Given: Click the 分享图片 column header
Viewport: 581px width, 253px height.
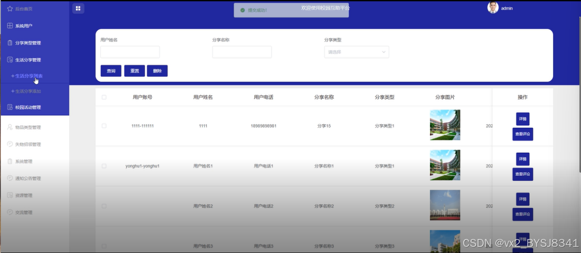Looking at the screenshot, I should [445, 97].
